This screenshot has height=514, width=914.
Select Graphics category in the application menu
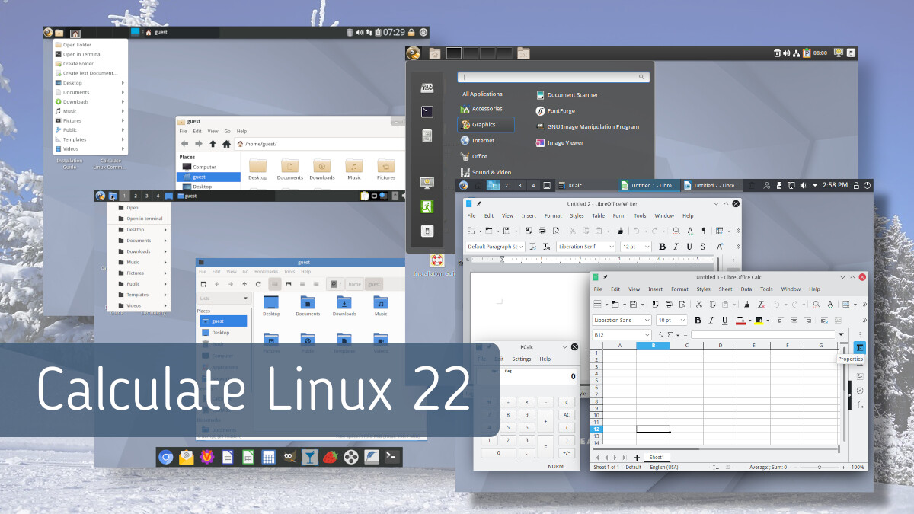[486, 125]
